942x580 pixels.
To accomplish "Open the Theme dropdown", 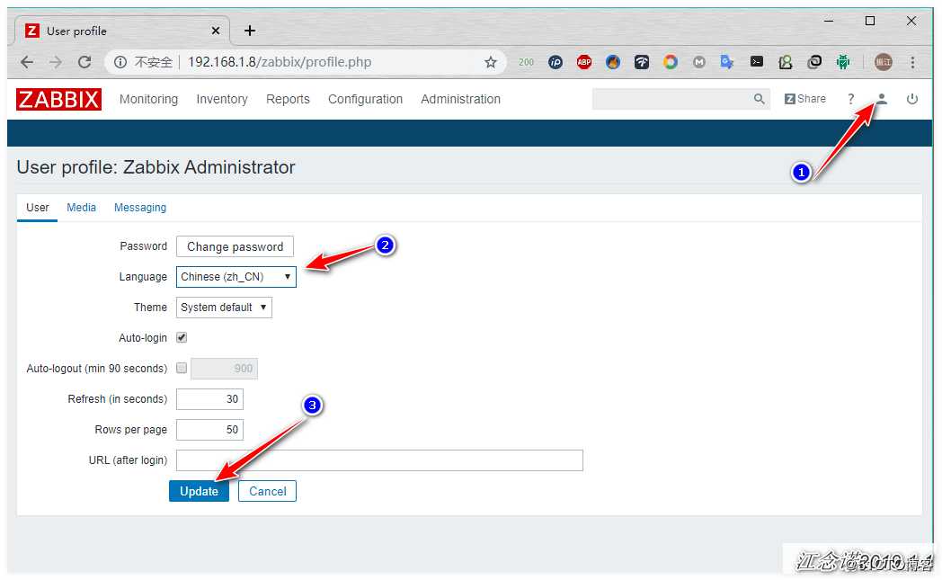I will [x=224, y=308].
